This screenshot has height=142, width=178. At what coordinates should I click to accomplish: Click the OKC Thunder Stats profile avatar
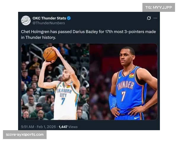point(26,20)
